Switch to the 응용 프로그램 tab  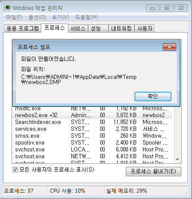22,28
